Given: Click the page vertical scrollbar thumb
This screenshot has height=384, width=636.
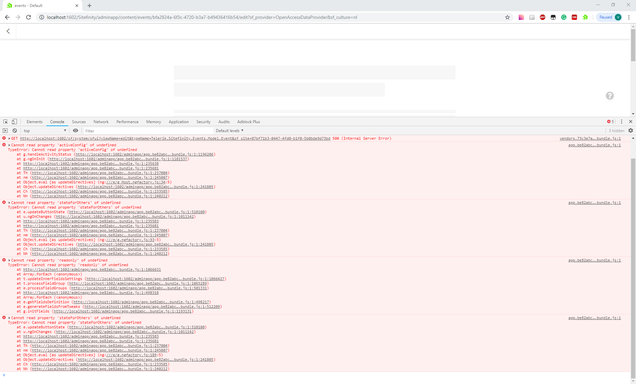Looking at the screenshot, I should pyautogui.click(x=633, y=45).
